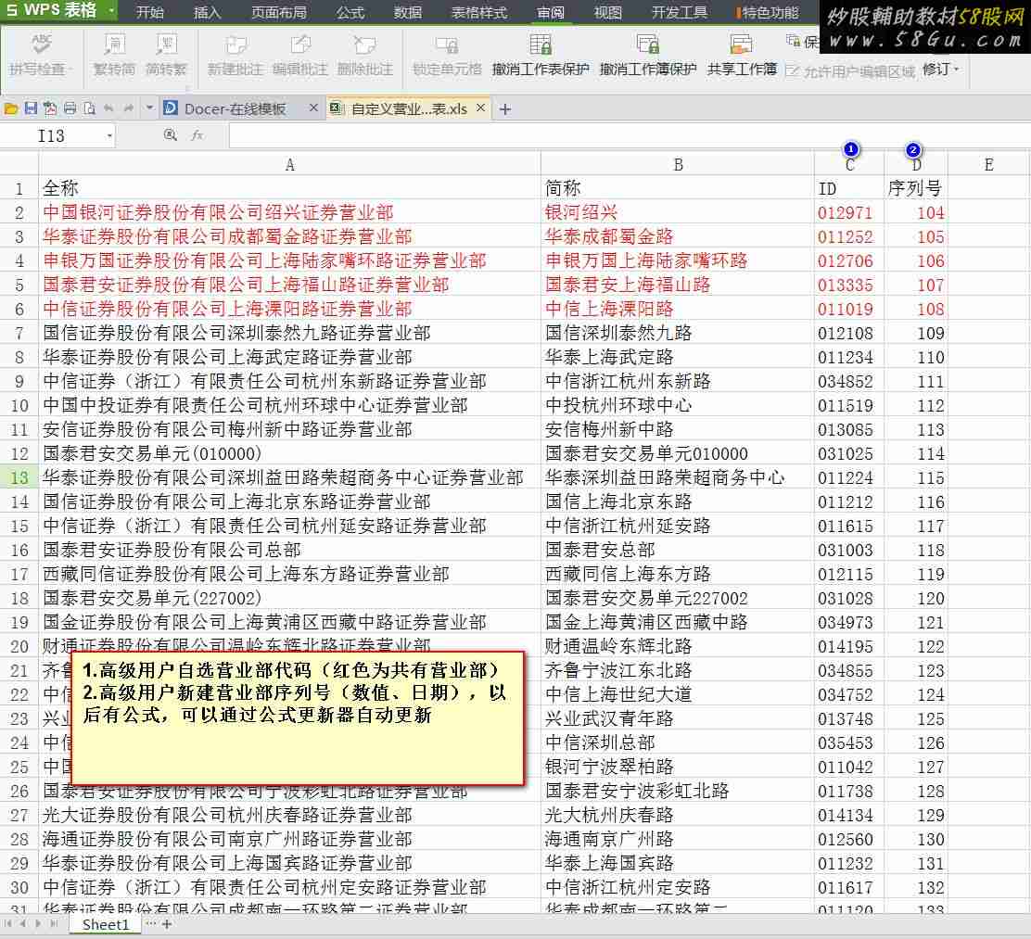Click the Docer tab logo icon
This screenshot has height=939, width=1031.
pyautogui.click(x=171, y=108)
